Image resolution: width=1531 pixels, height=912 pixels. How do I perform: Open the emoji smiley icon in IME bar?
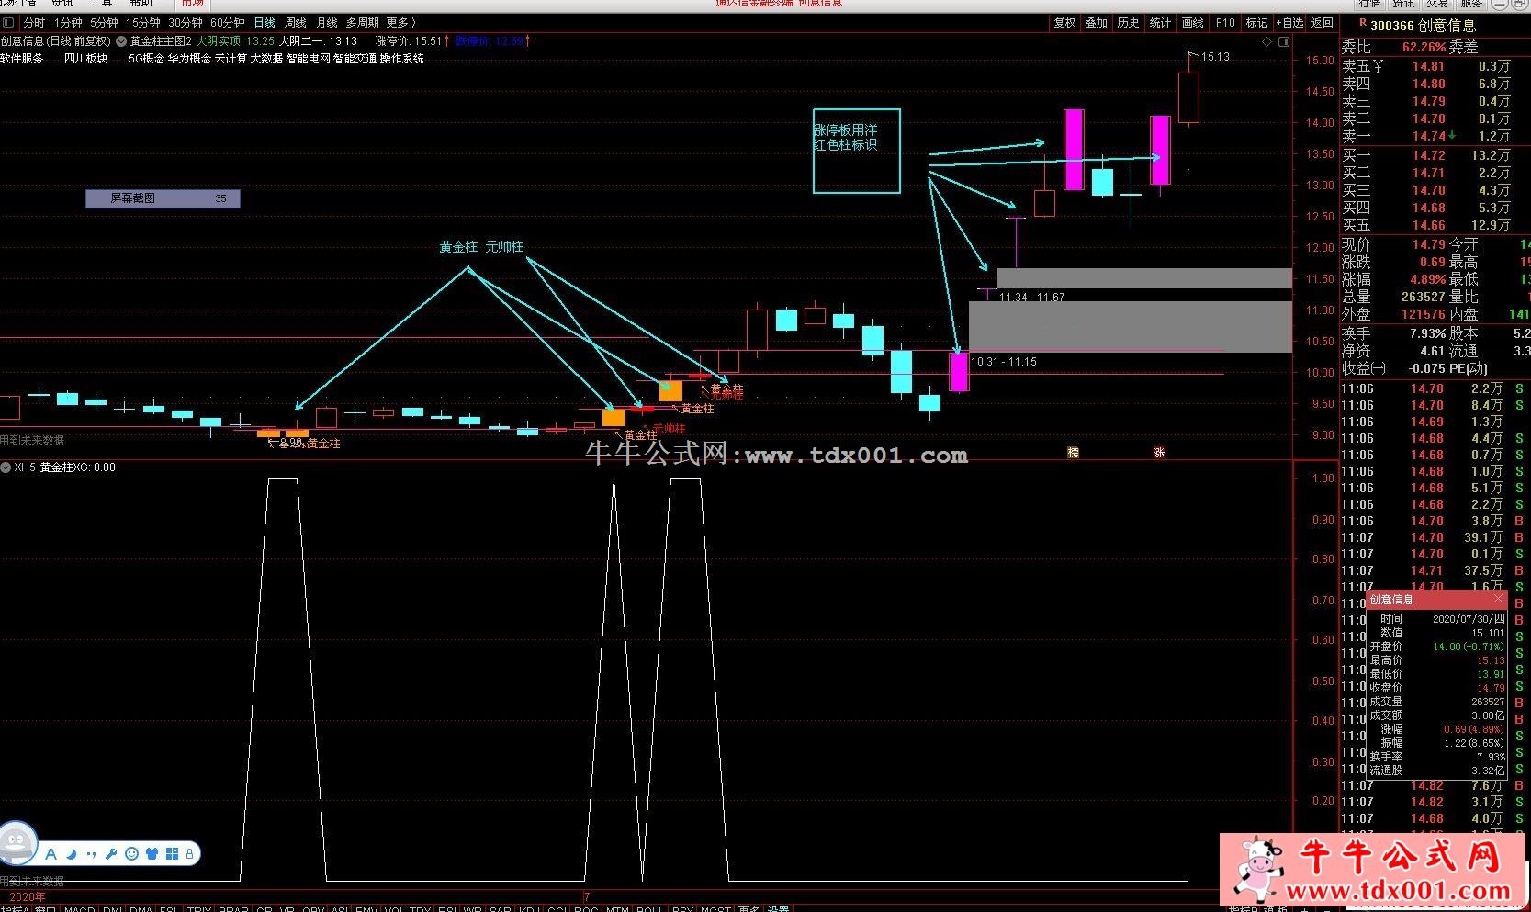pos(131,854)
